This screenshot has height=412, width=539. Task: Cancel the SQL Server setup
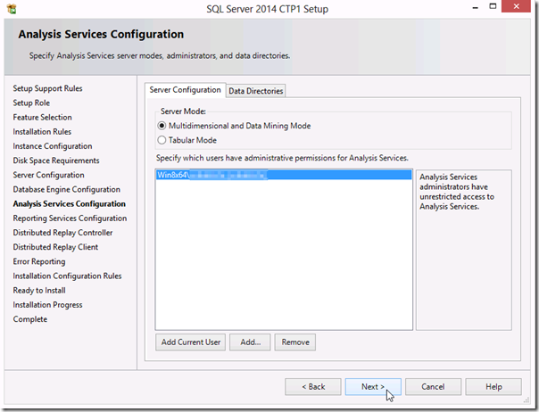433,387
